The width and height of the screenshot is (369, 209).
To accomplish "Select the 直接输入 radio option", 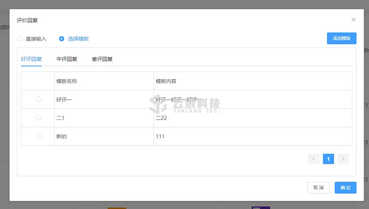I will [x=20, y=39].
